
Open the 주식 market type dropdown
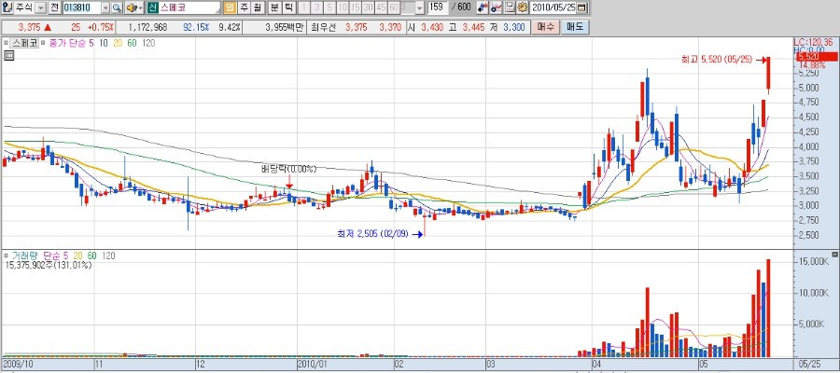[41, 8]
